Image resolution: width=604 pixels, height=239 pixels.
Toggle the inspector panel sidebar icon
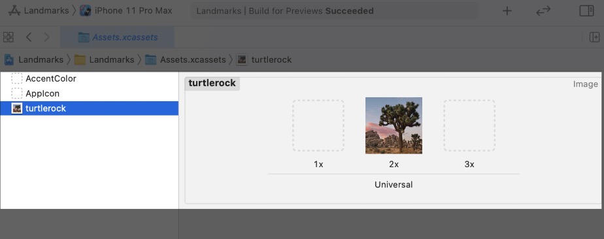[x=586, y=11]
